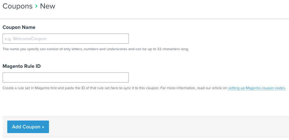Click the New breadcrumb title
289x140 pixels.
47,6
